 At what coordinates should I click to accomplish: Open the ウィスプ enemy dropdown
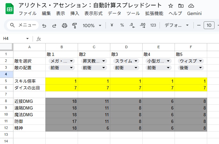tap(191, 61)
